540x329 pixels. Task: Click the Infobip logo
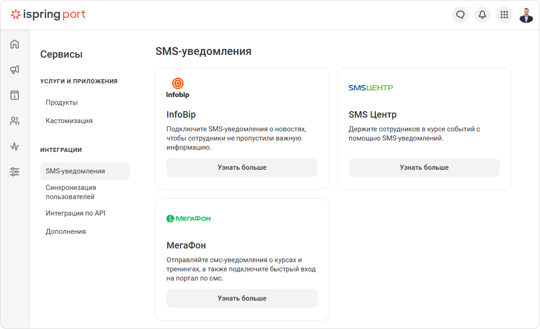click(x=178, y=88)
